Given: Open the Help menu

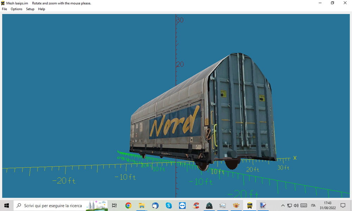Looking at the screenshot, I should click(42, 9).
